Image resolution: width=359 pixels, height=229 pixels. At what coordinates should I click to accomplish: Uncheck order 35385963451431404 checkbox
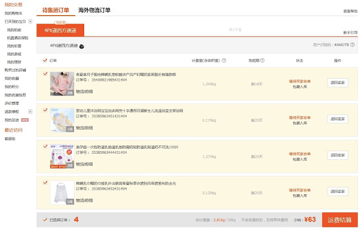(x=45, y=110)
